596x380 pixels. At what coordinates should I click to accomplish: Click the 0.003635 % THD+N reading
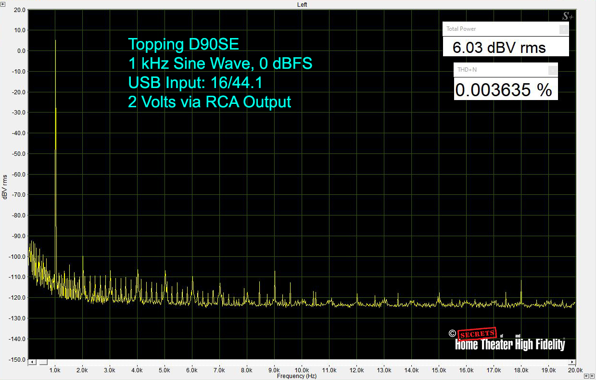point(504,90)
